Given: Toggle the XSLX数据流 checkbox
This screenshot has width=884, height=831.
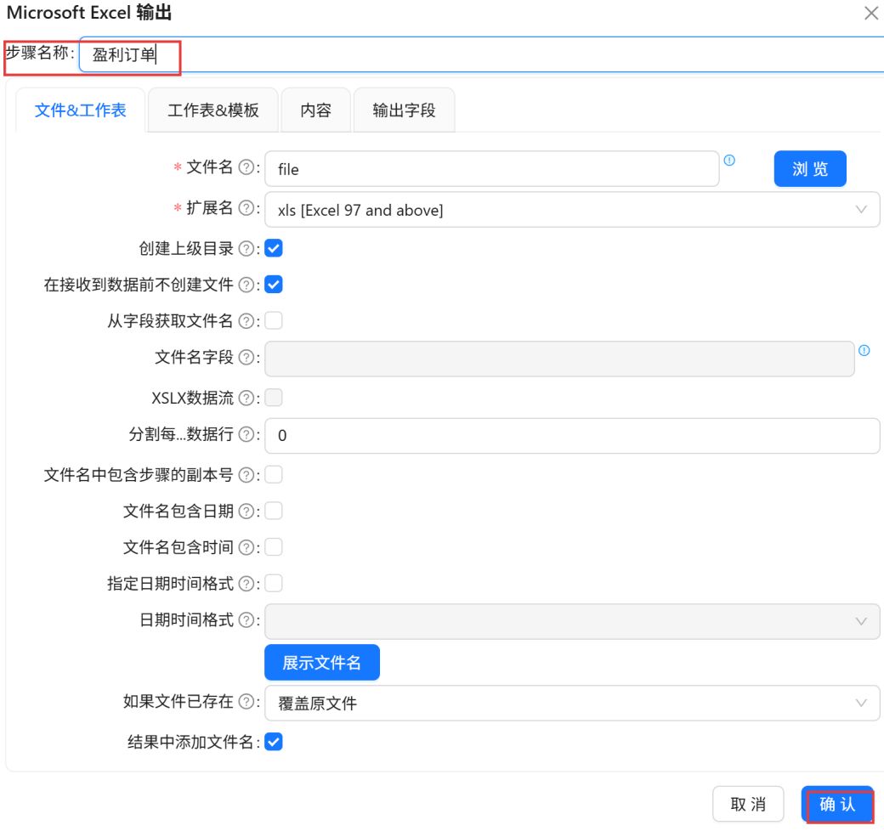Looking at the screenshot, I should pyautogui.click(x=274, y=398).
